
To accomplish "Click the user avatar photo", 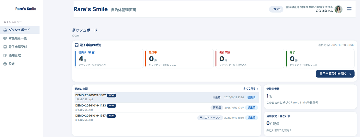I will click(x=338, y=9).
